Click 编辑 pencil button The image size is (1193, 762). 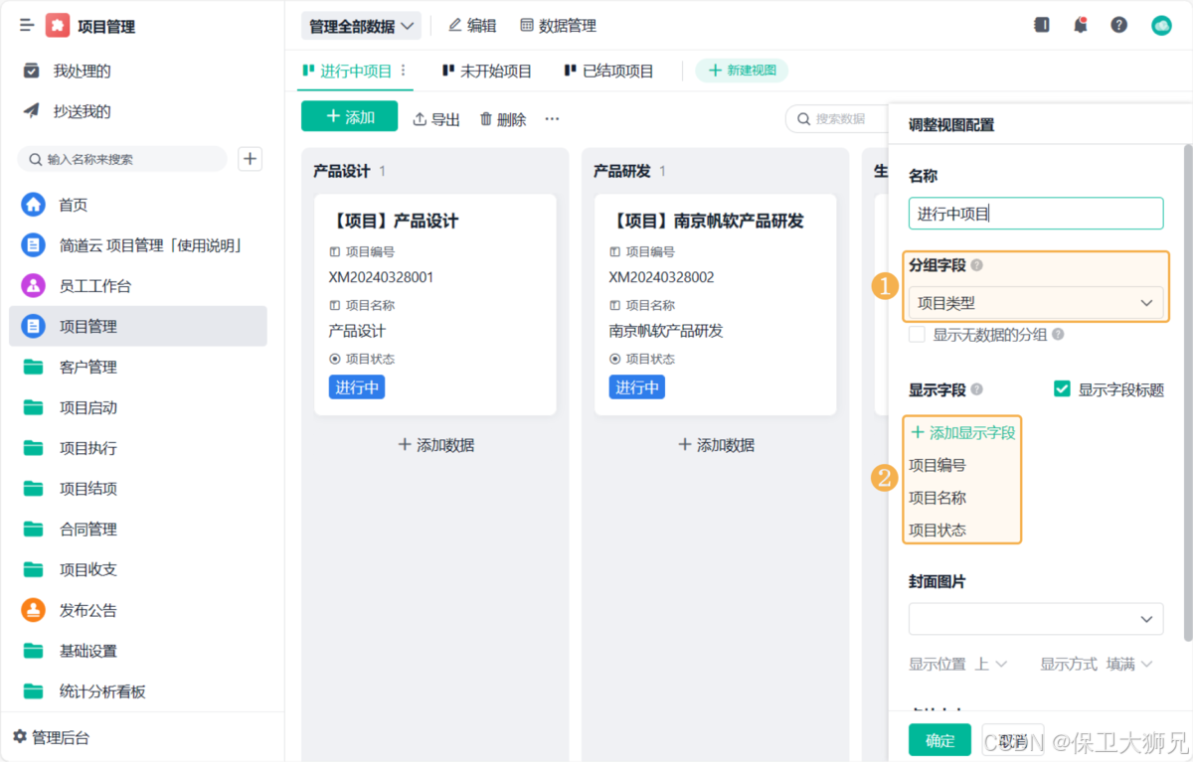pos(472,26)
